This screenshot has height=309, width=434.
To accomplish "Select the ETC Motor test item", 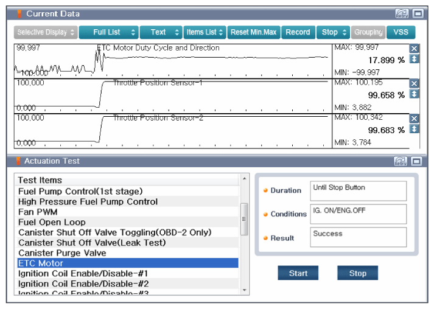I will click(x=128, y=263).
